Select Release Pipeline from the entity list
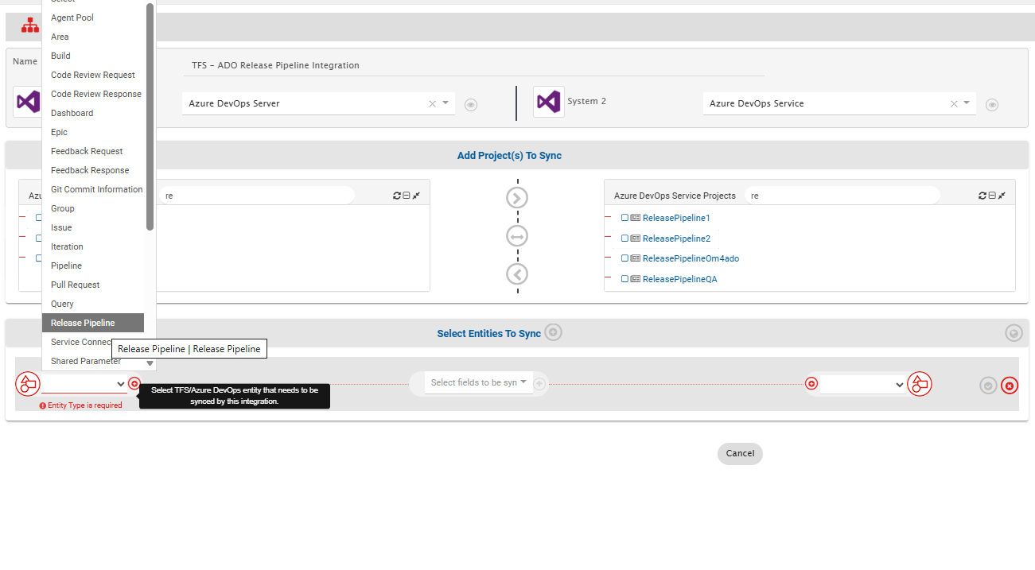Screen dimensions: 1035x570 click(x=83, y=323)
